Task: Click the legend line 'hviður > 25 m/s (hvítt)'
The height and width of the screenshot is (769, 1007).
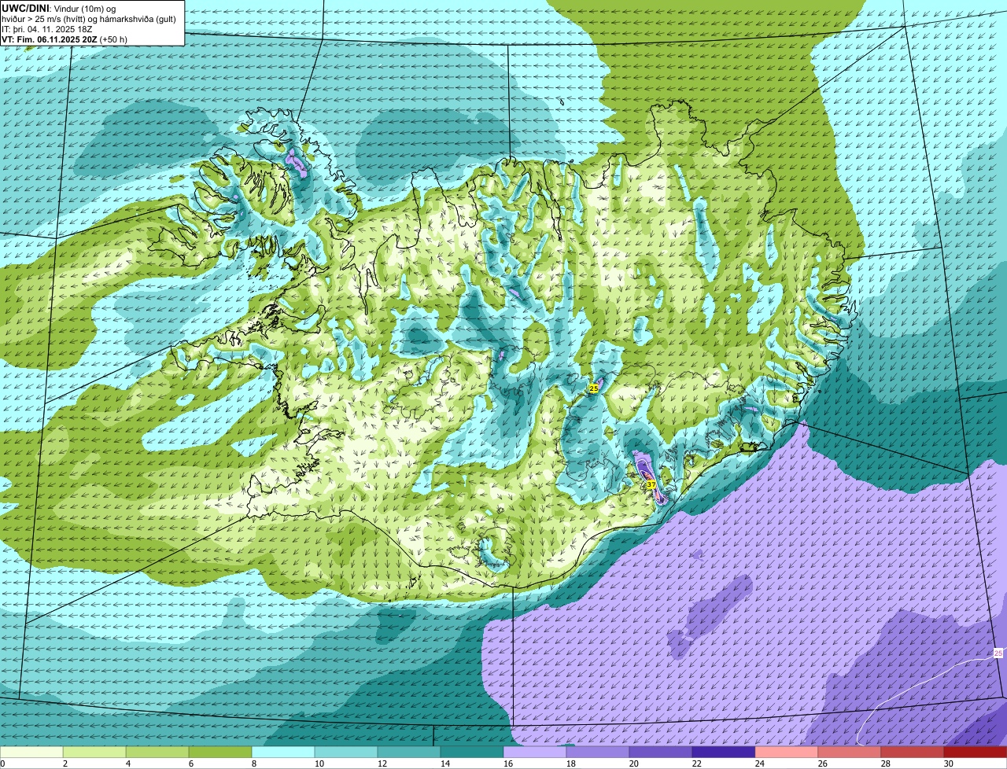Action: coord(44,19)
